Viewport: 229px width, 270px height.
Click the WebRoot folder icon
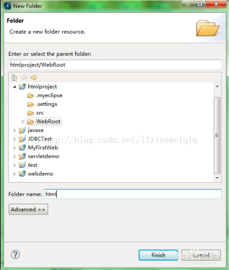click(31, 122)
